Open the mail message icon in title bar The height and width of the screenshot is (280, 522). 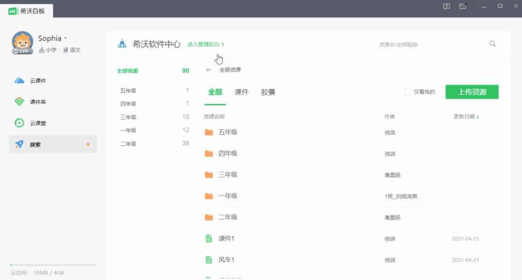pos(462,6)
